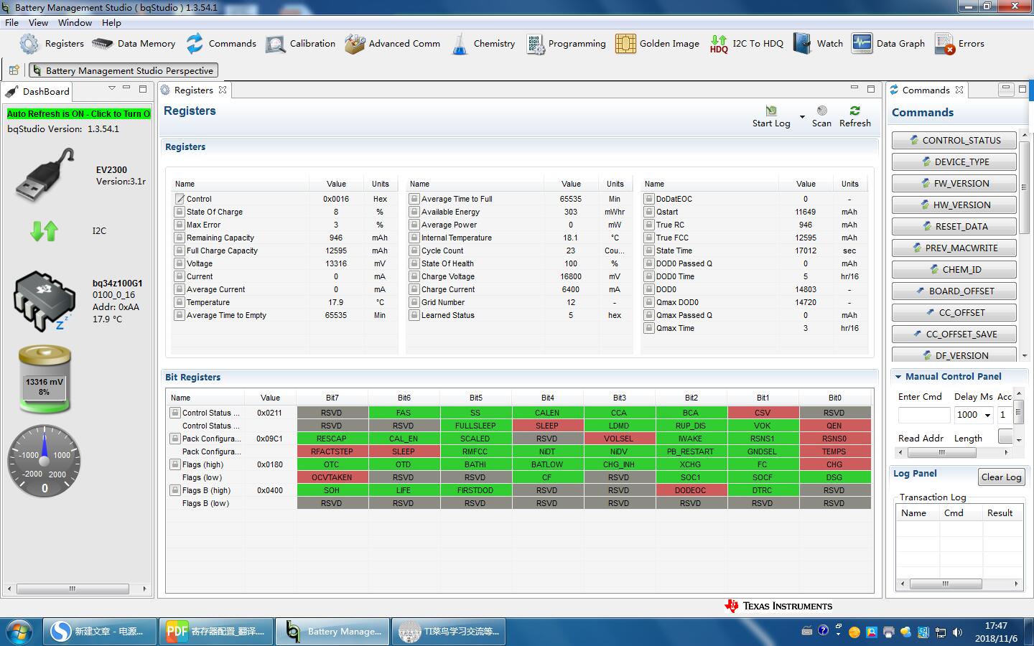Launch the Calibration tool
The width and height of the screenshot is (1034, 646).
[x=300, y=44]
